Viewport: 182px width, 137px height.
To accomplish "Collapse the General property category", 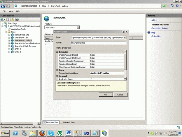I will 57,76.
